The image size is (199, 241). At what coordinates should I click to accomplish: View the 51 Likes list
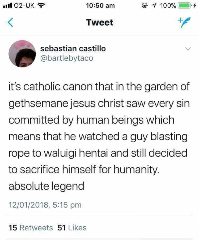click(72, 227)
